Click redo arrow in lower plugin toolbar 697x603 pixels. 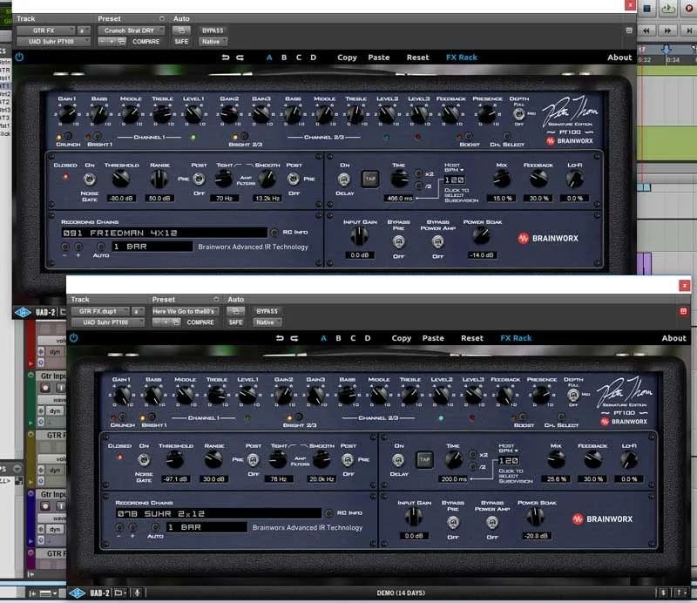(x=294, y=338)
